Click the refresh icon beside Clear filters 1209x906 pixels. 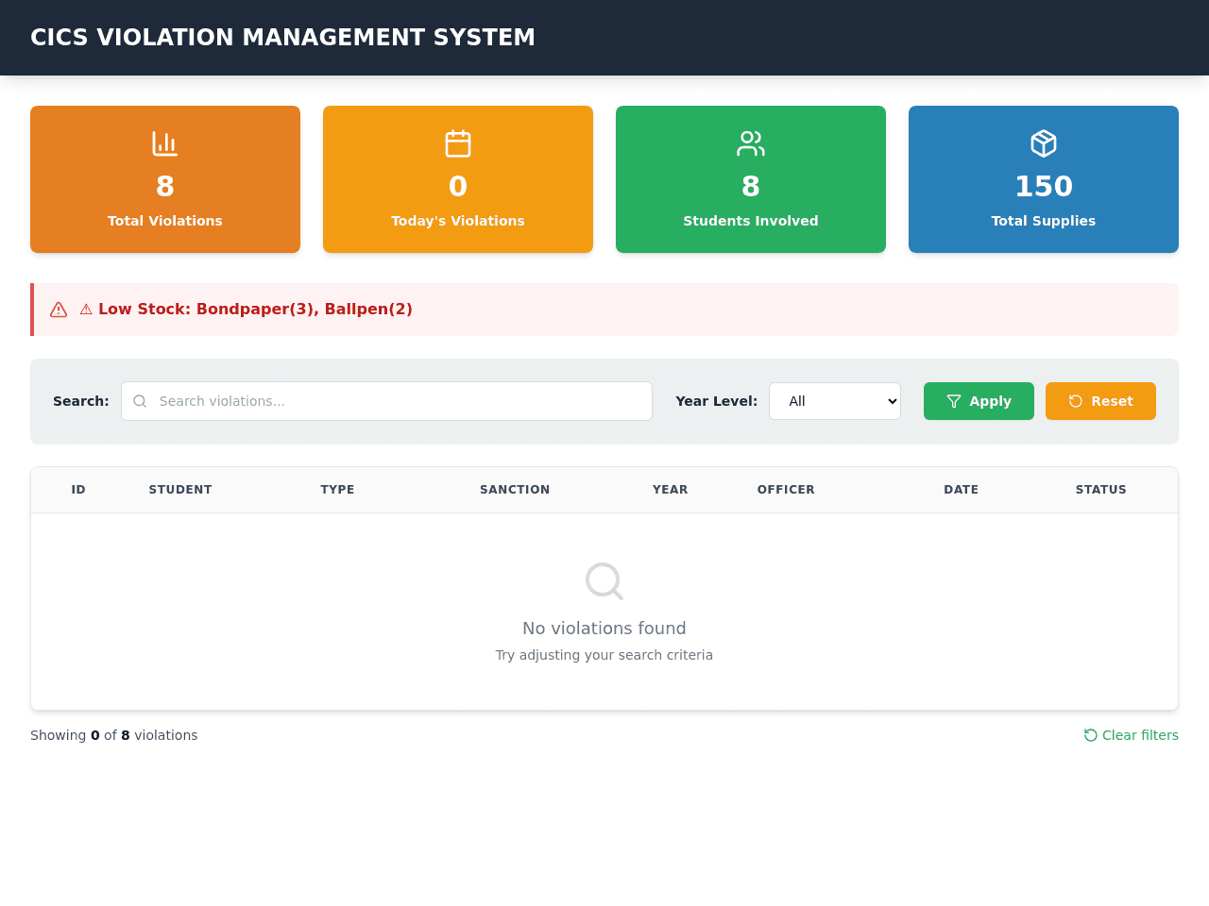pyautogui.click(x=1091, y=735)
